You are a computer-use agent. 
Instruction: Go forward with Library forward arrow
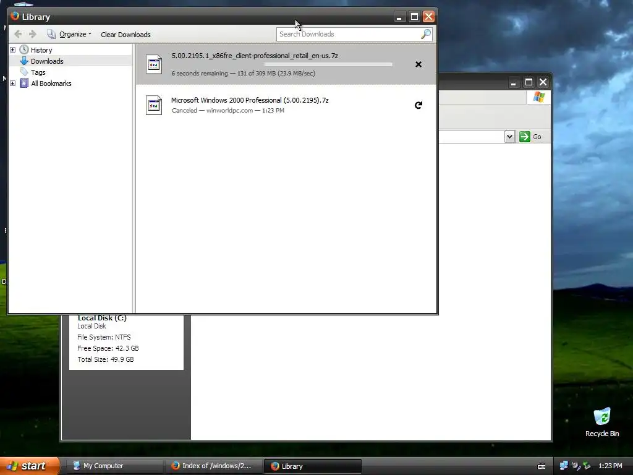tap(33, 35)
